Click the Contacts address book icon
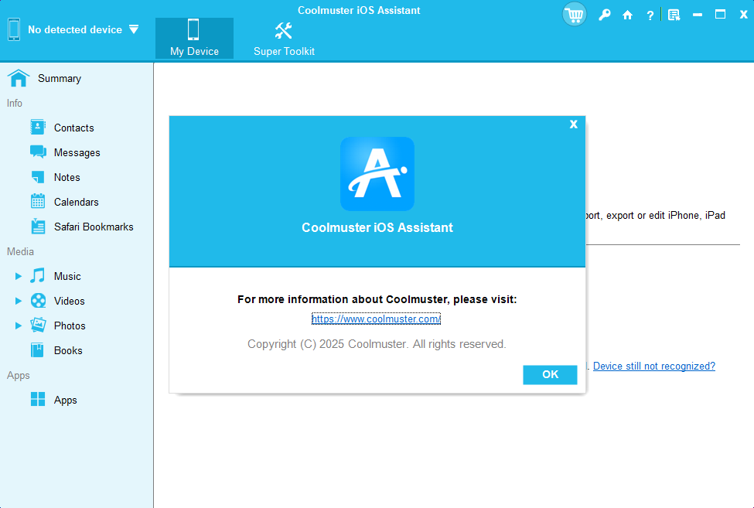 (38, 128)
